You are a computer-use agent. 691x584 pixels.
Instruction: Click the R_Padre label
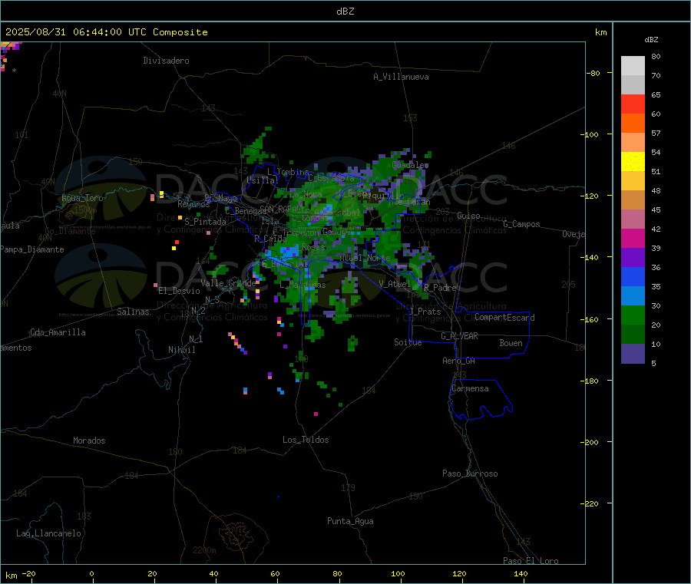440,288
